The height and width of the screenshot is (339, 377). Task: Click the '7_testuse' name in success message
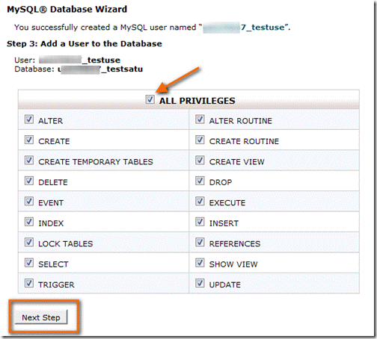(x=263, y=28)
